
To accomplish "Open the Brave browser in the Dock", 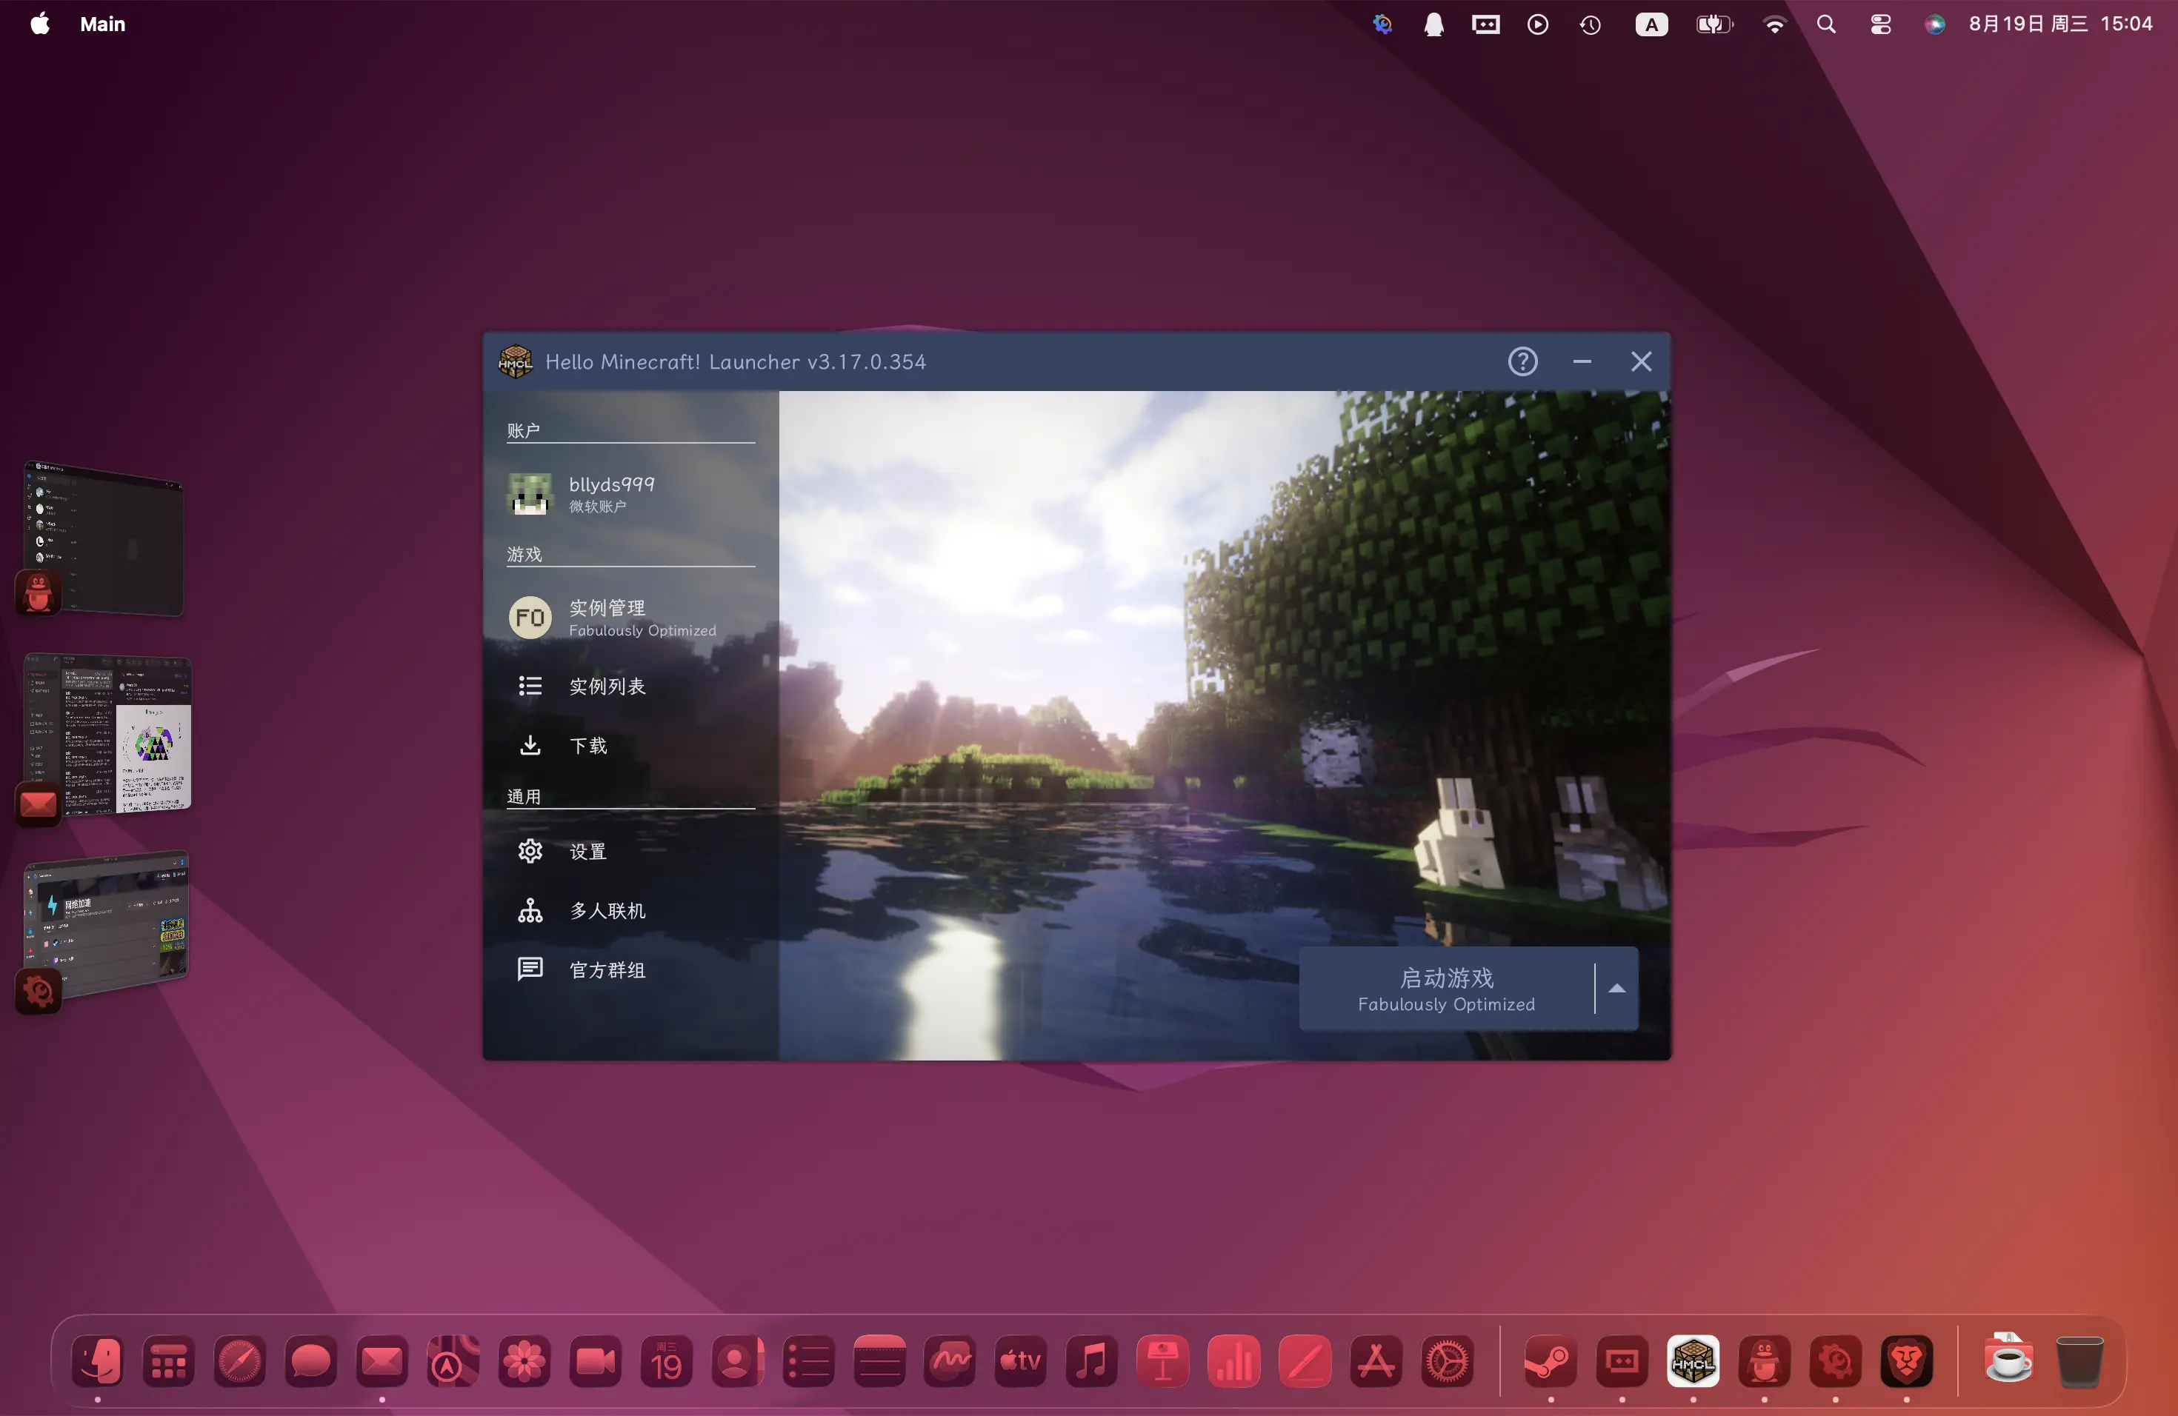I will click(x=1906, y=1361).
